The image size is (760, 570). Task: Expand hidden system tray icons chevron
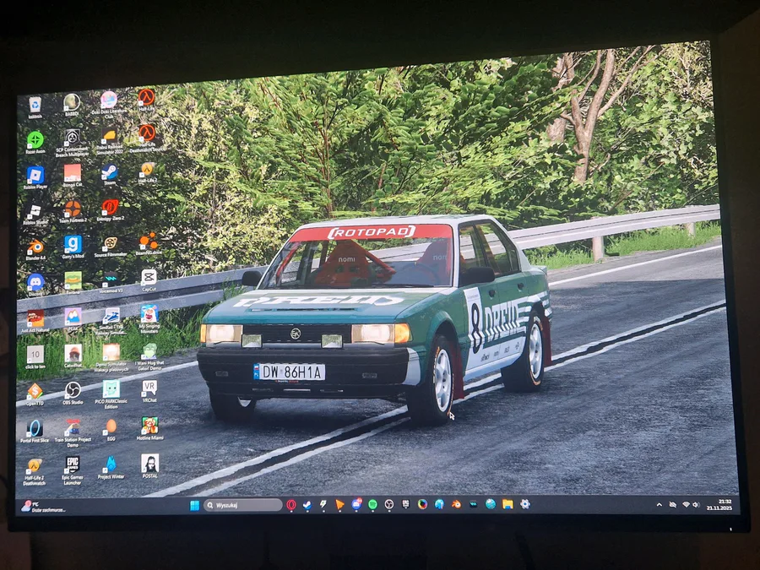coord(660,505)
